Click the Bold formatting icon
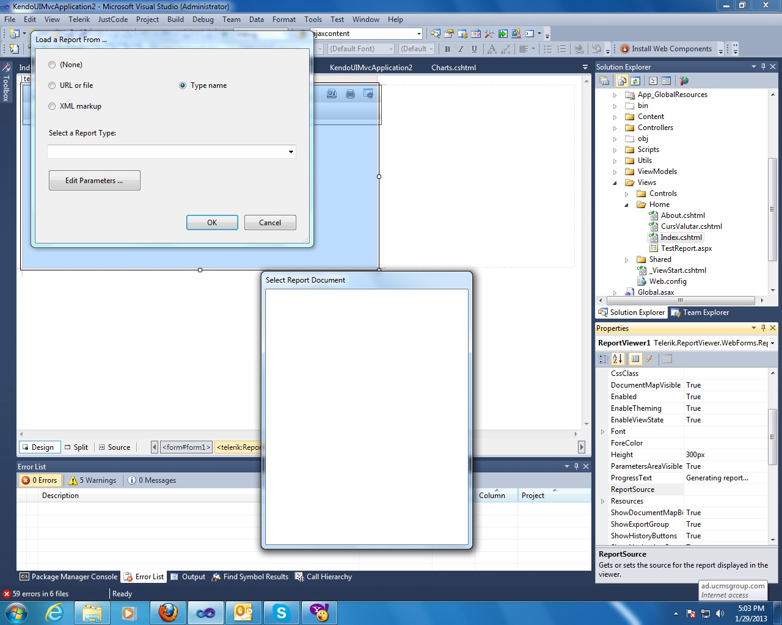This screenshot has width=782, height=625. (x=447, y=49)
